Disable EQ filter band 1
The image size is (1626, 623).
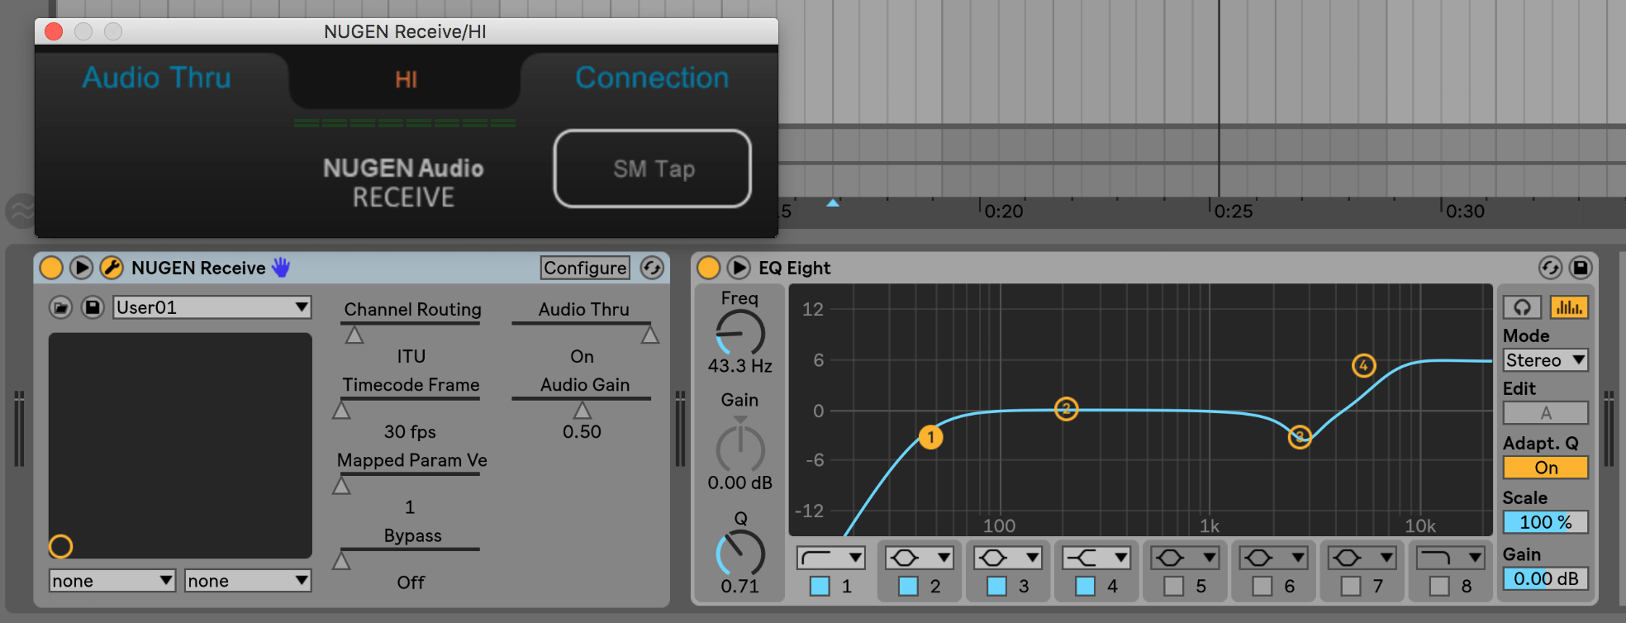point(820,586)
